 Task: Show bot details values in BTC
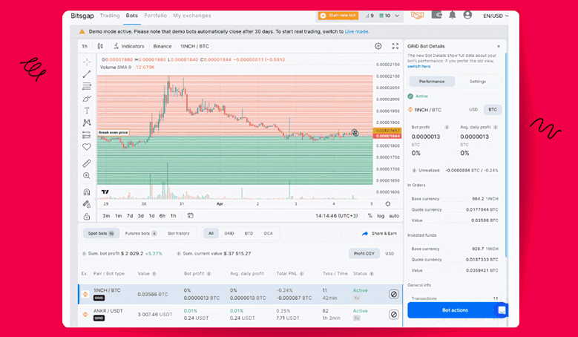click(493, 110)
